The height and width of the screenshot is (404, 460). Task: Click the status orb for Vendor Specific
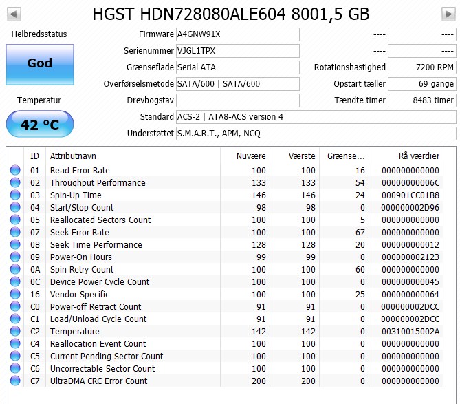pyautogui.click(x=15, y=294)
